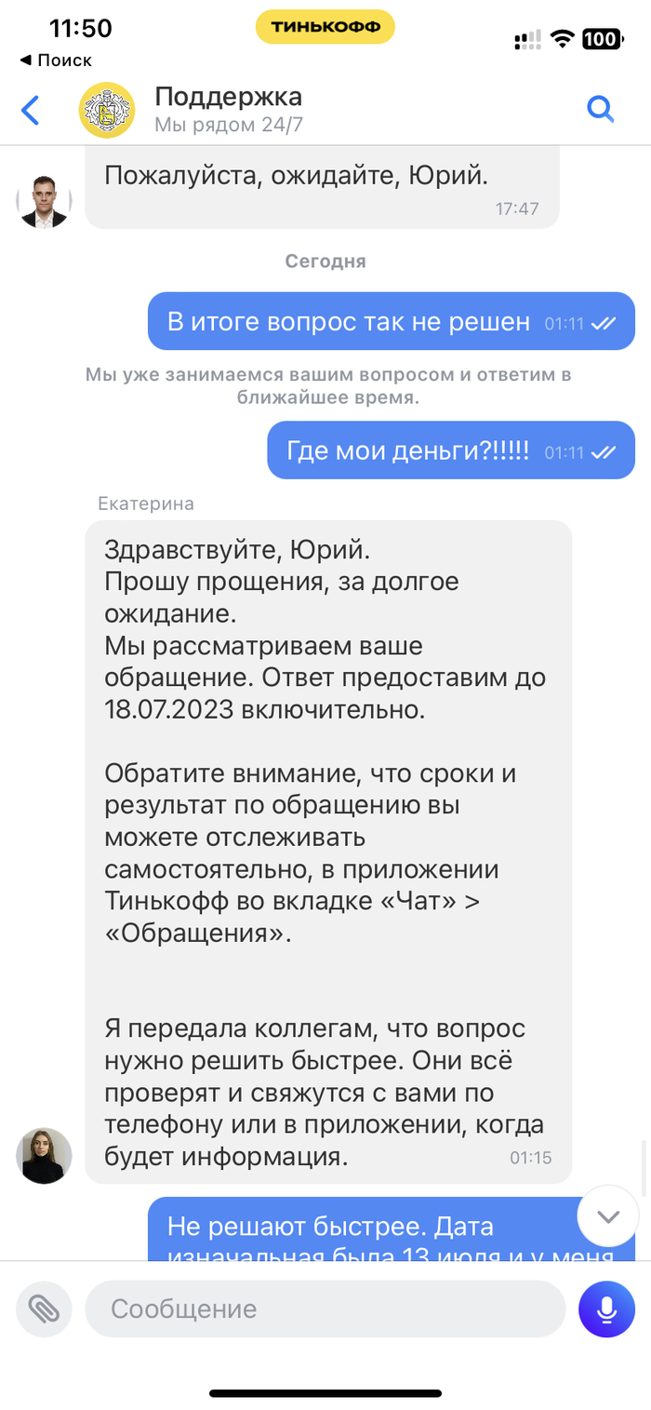This screenshot has height=1410, width=651.
Task: Tap the 'Где мои деньги?!!!!!' message bubble
Action: (x=451, y=451)
